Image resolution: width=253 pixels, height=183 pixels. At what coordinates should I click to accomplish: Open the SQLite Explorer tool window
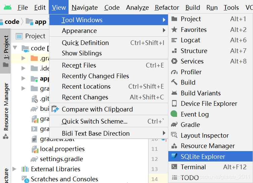point(210,156)
